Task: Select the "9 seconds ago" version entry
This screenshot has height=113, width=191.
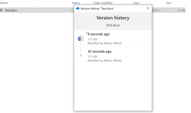Action: 99,34
